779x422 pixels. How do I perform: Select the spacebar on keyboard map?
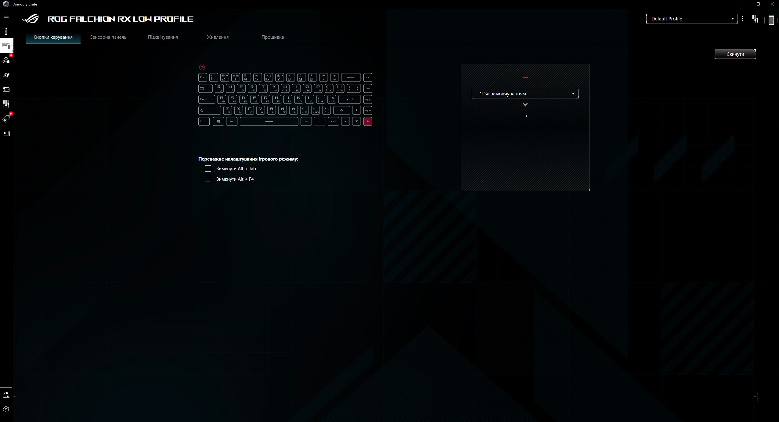(x=269, y=121)
